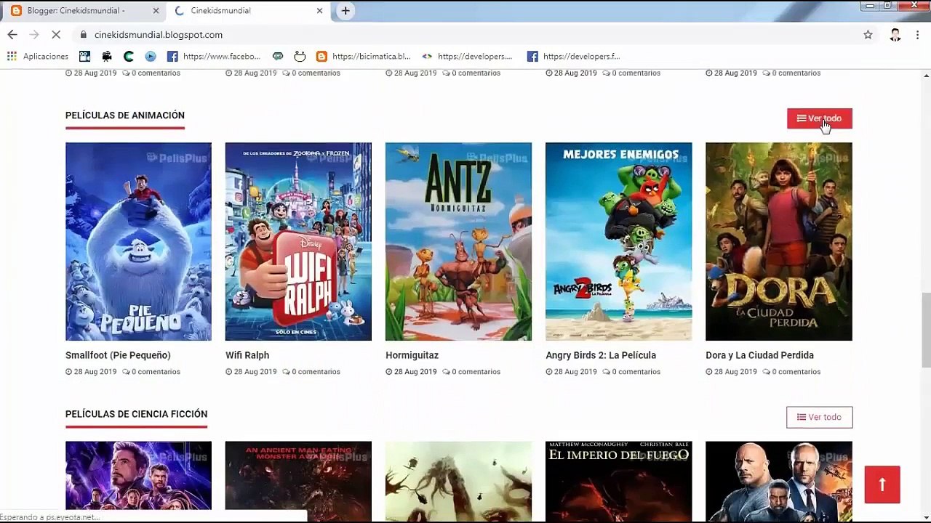Open the film camera bookmark icon
This screenshot has width=931, height=523.
pos(107,56)
